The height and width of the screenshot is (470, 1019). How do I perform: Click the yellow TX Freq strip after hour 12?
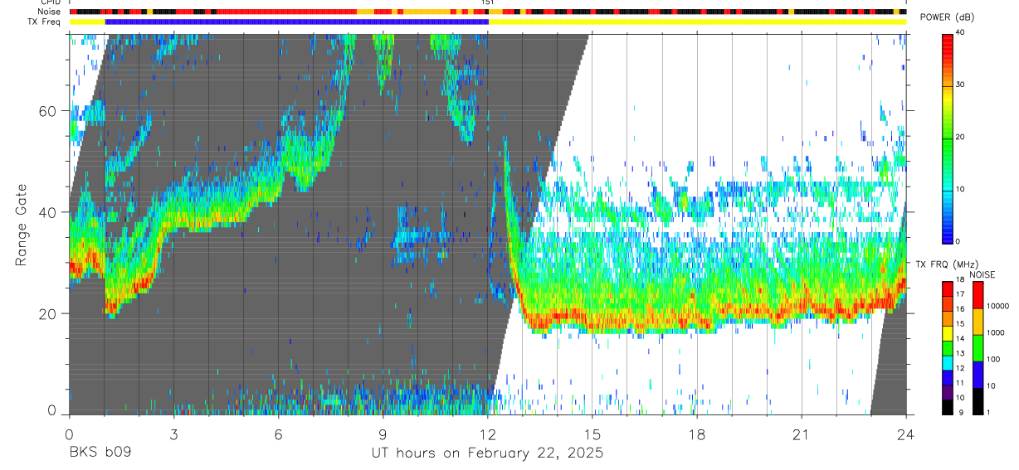697,22
